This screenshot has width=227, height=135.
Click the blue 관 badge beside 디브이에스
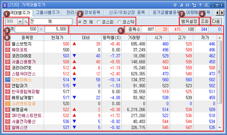[x=8, y=79]
